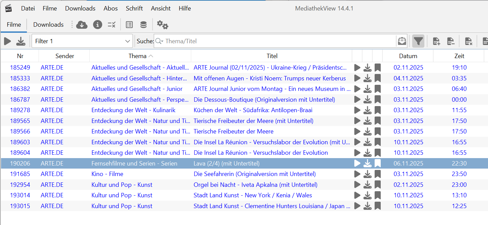The height and width of the screenshot is (225, 488).
Task: Play the ARTE Journal Ukraine-Krieg film
Action: [x=357, y=68]
